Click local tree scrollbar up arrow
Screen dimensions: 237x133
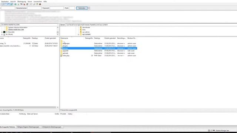pos(58,27)
